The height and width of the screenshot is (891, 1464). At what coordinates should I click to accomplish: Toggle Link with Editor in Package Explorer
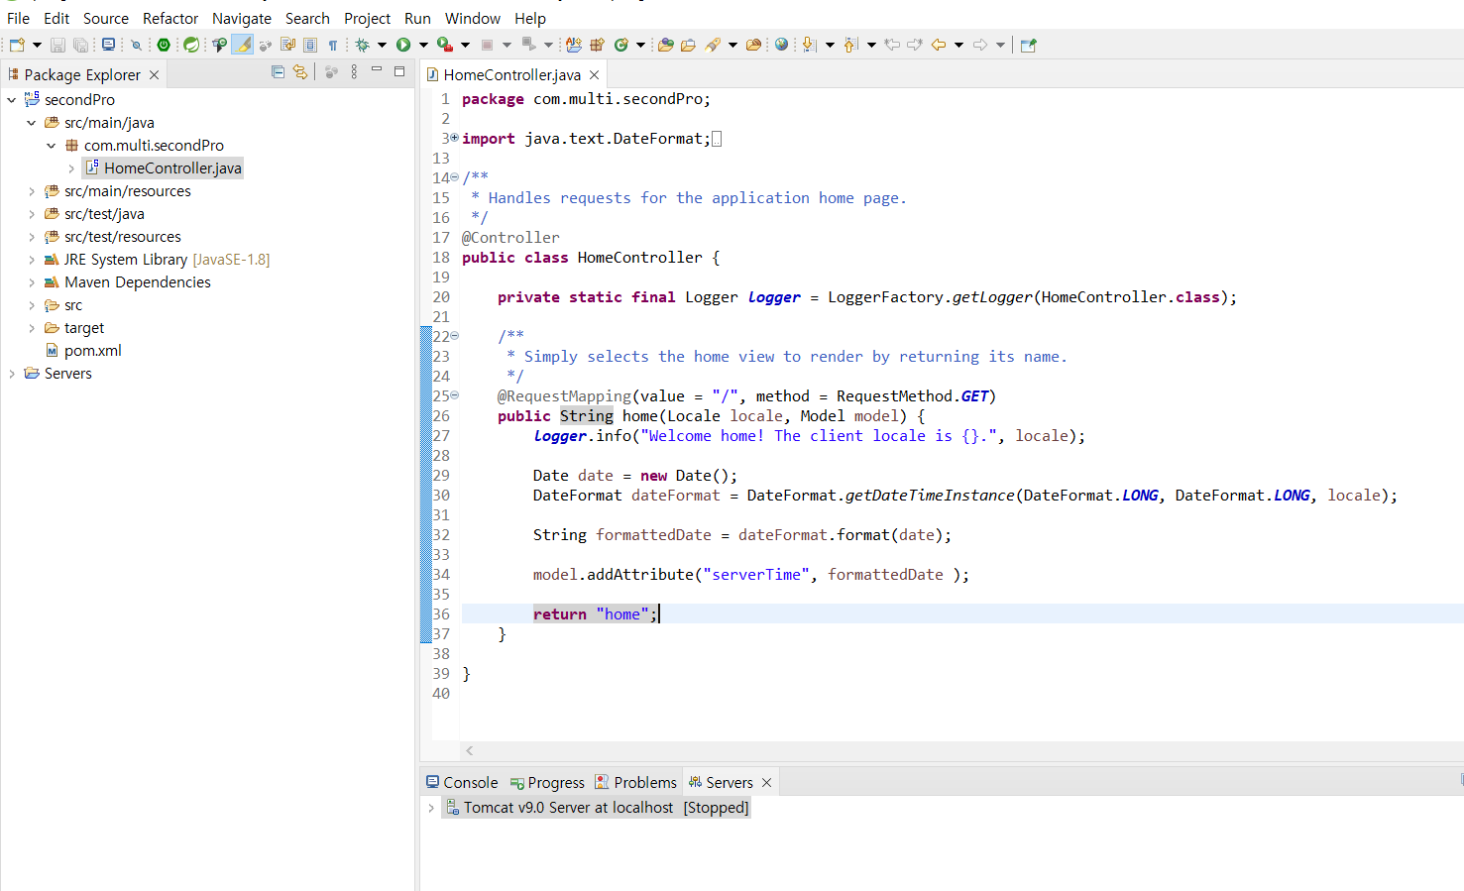click(300, 72)
